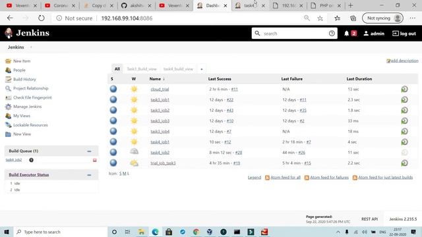Open the Lockable Resources icon
The width and height of the screenshot is (422, 237).
(9, 125)
